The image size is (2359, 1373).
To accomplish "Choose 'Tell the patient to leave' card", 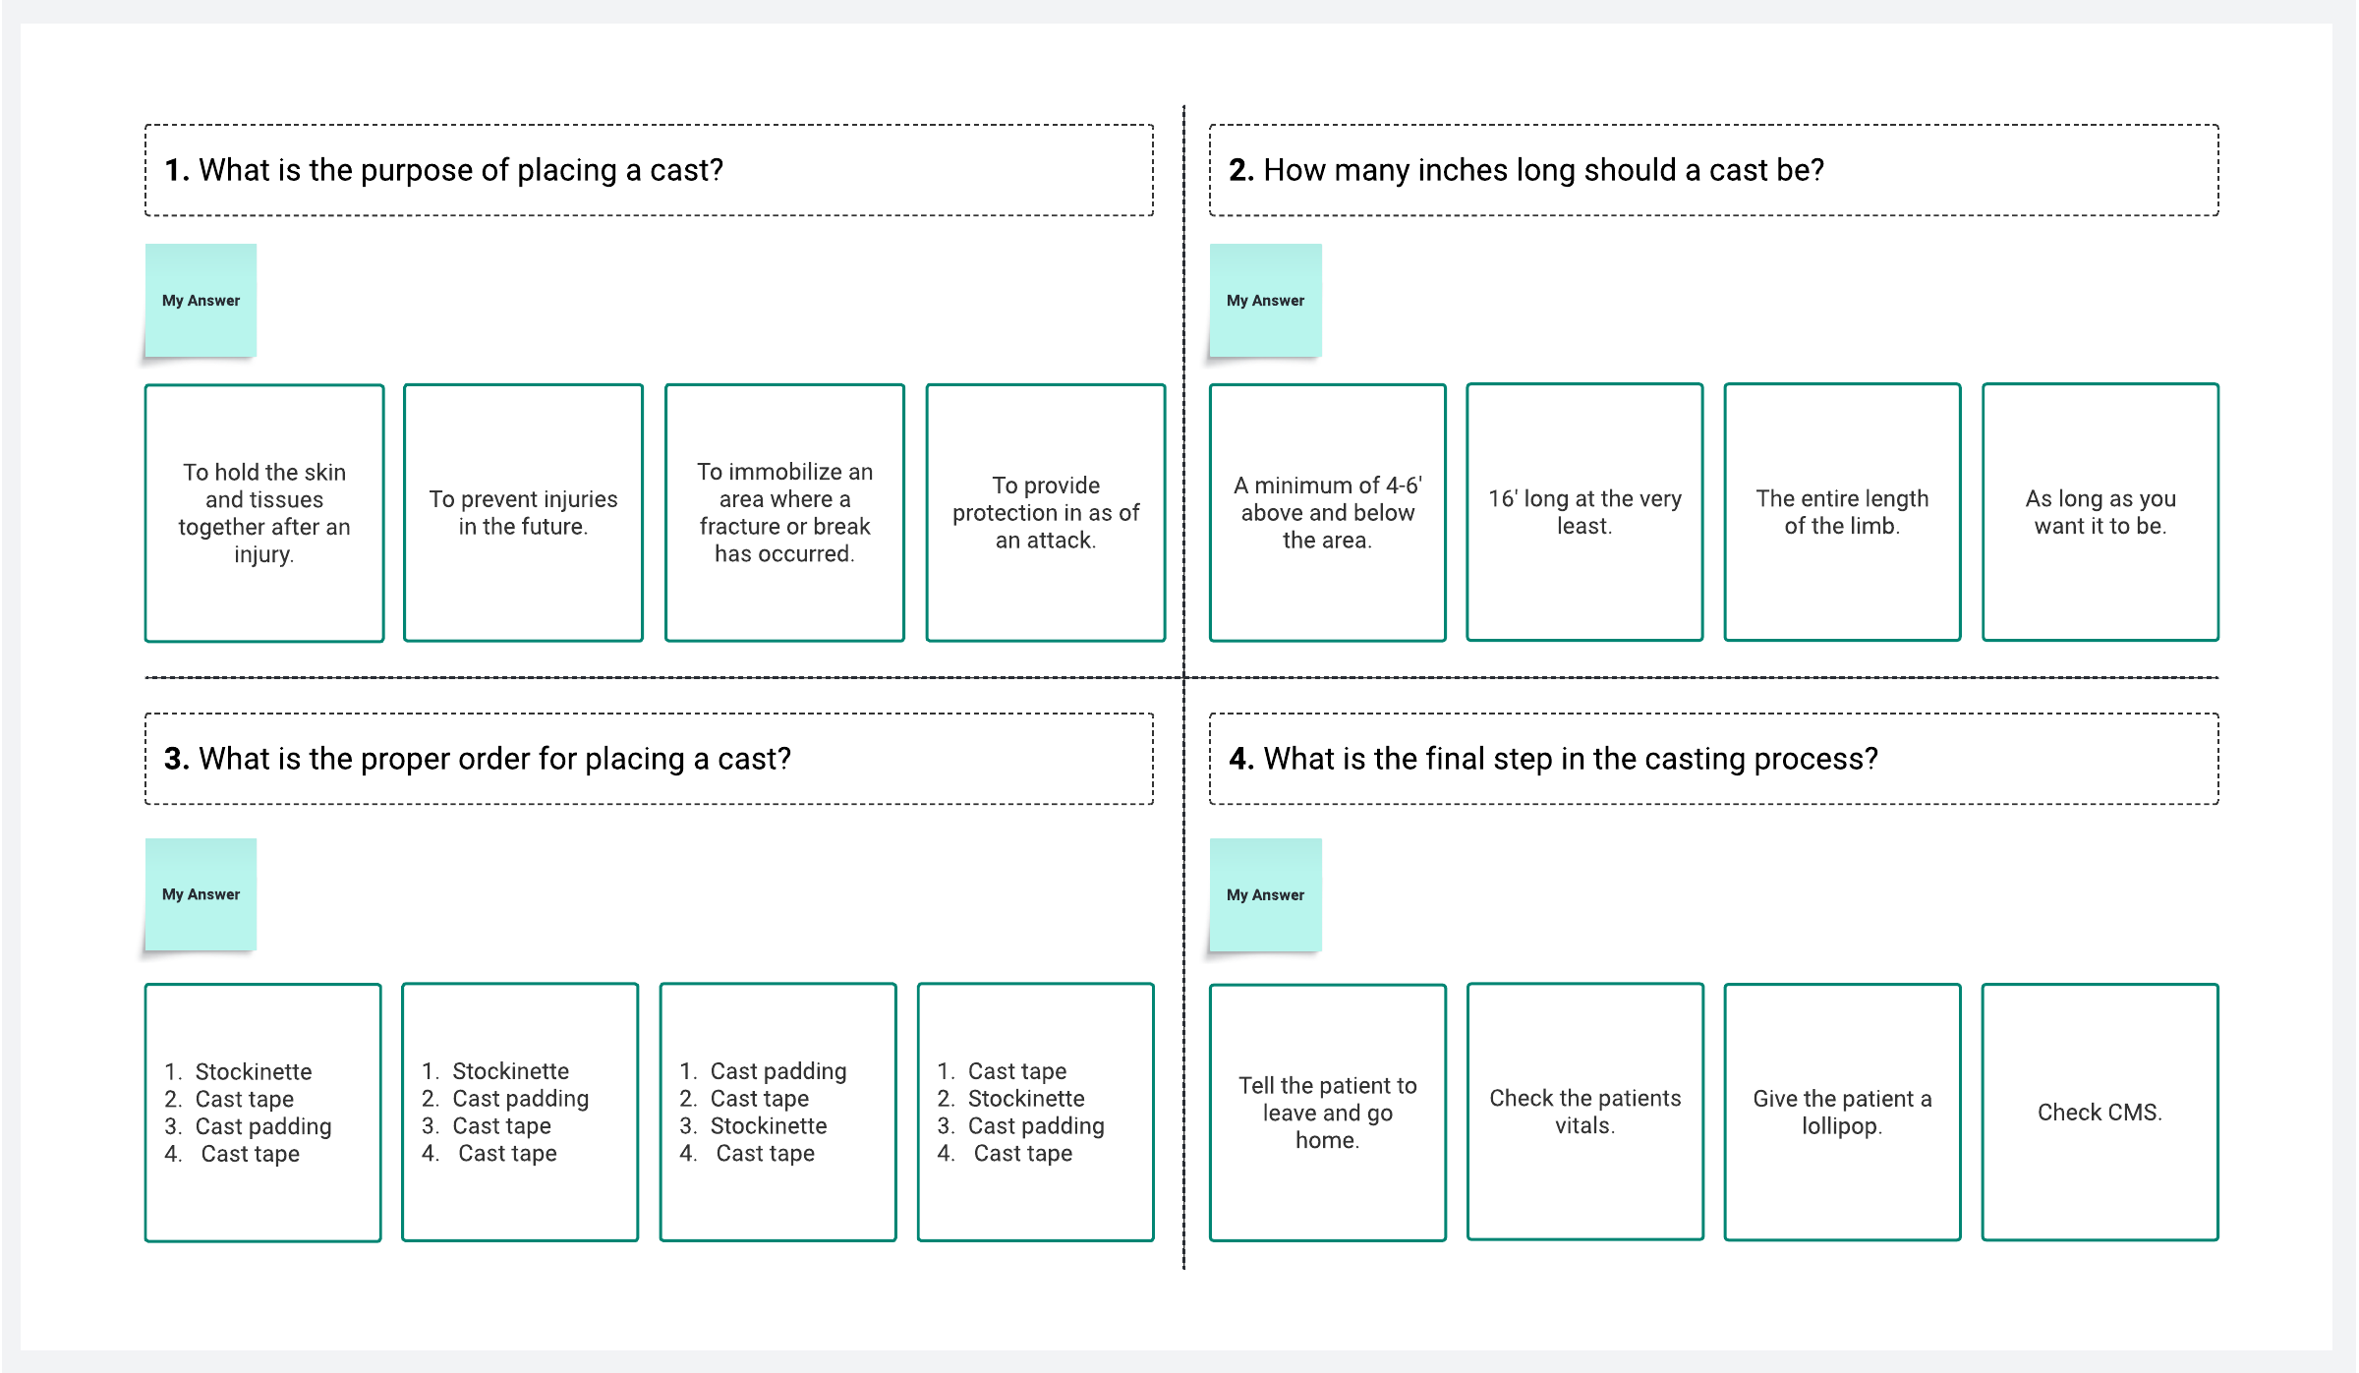I will click(1328, 1113).
